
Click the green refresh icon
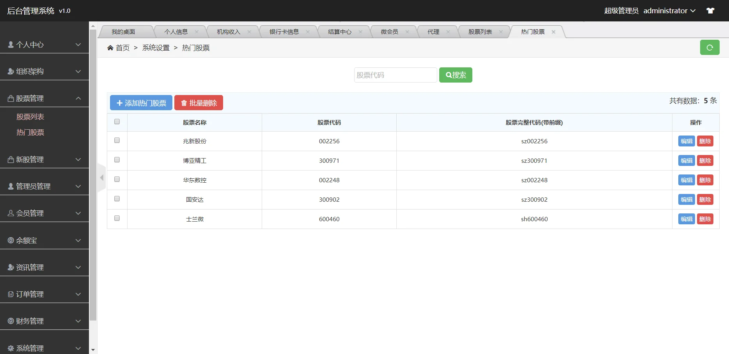pyautogui.click(x=709, y=47)
